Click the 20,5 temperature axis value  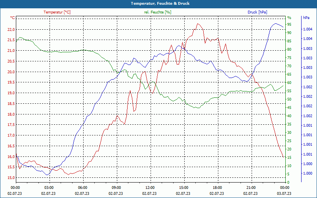click(x=11, y=61)
